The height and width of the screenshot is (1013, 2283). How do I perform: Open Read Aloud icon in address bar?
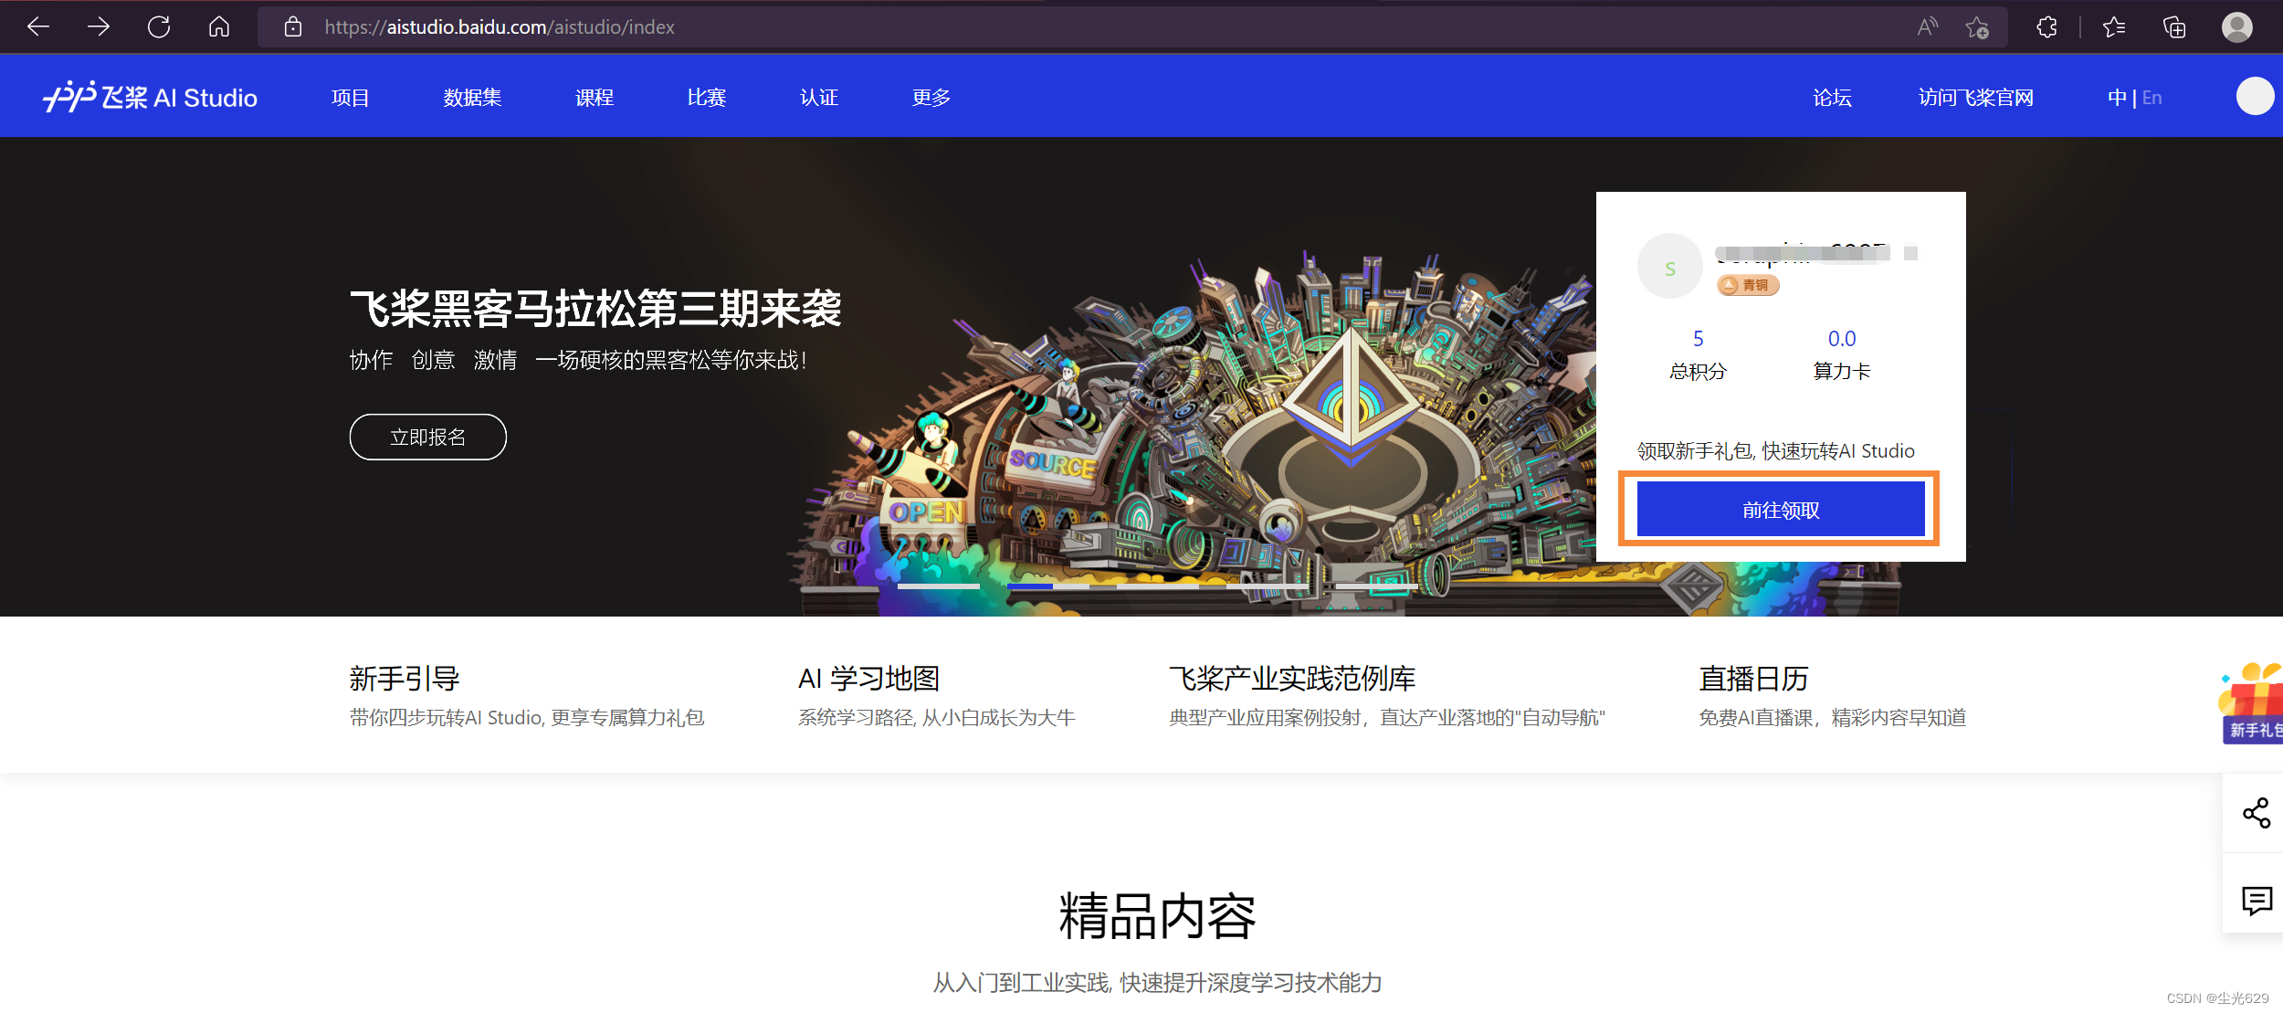pyautogui.click(x=1927, y=27)
